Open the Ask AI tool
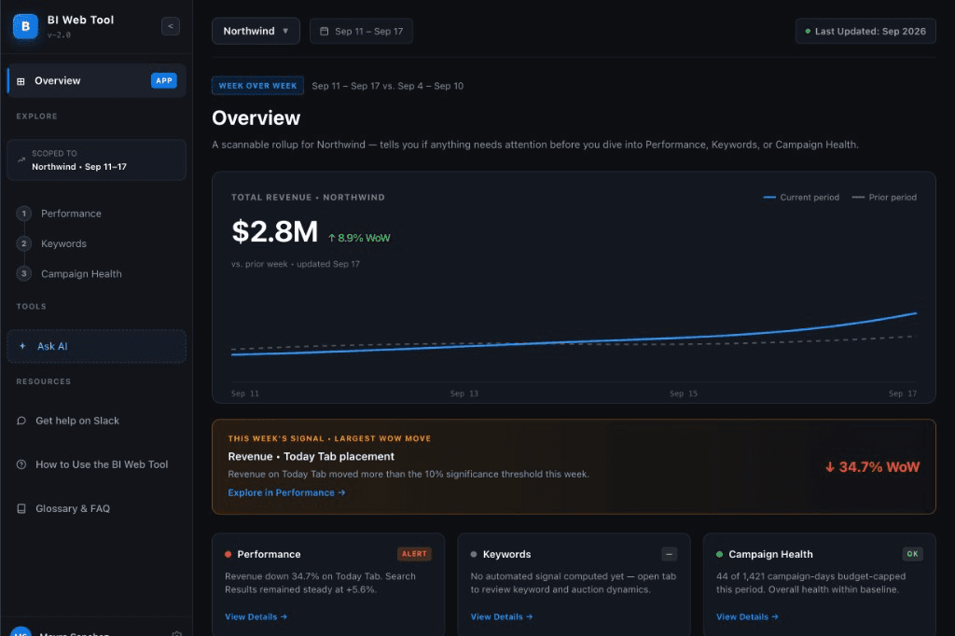The height and width of the screenshot is (636, 955). coord(97,346)
